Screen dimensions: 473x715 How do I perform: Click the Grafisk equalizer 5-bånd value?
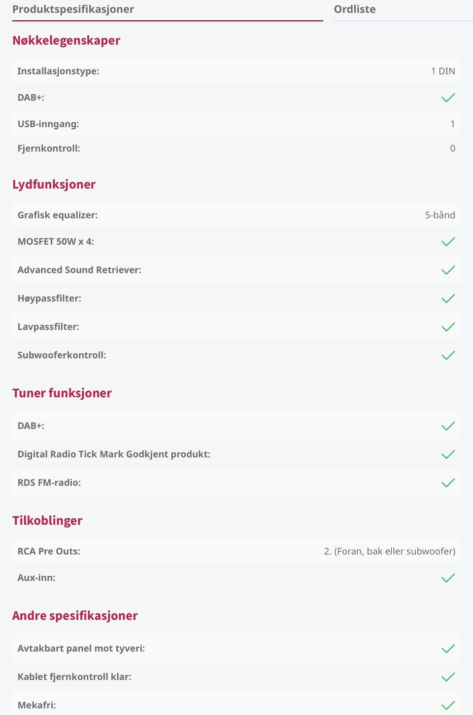(440, 215)
